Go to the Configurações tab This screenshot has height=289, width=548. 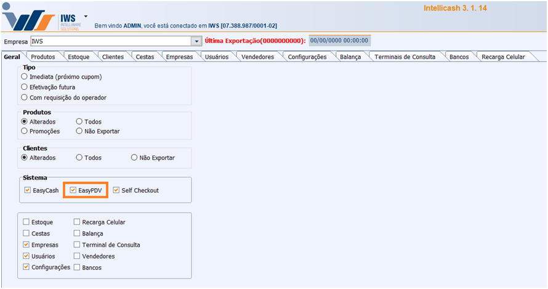click(306, 57)
